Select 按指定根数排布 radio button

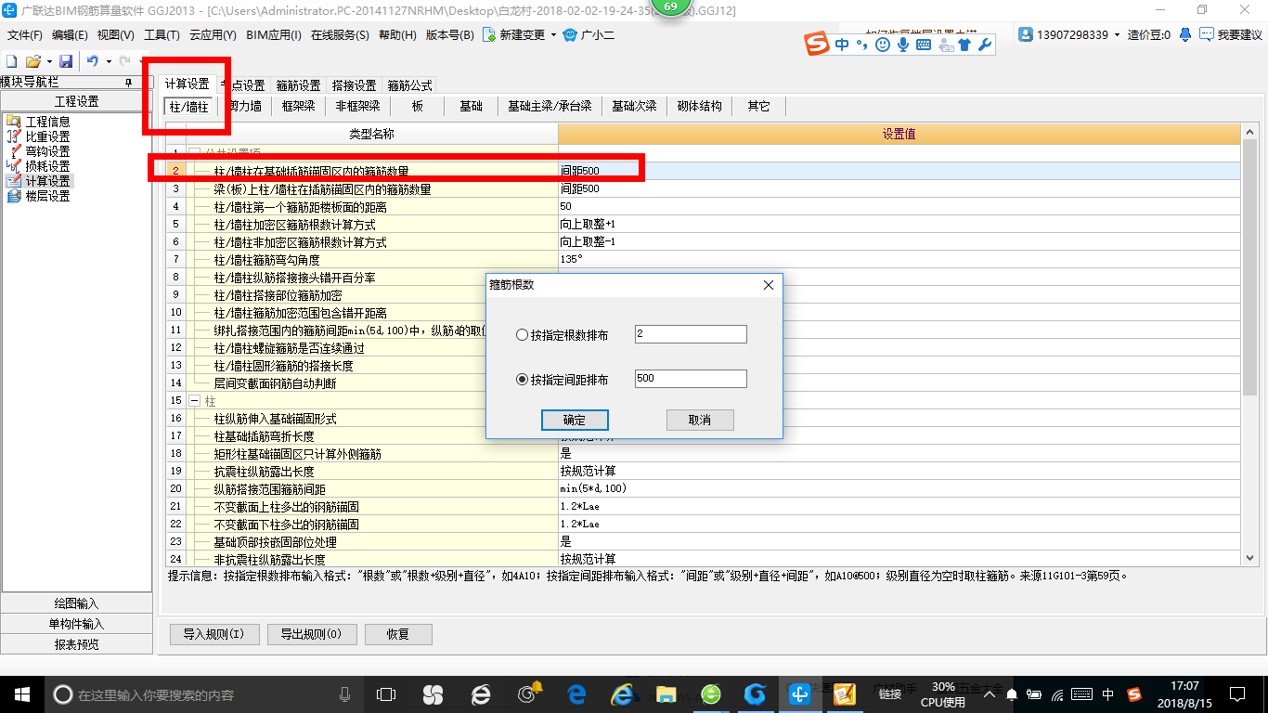522,335
